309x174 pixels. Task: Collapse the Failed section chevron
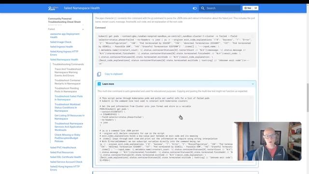pos(83,29)
